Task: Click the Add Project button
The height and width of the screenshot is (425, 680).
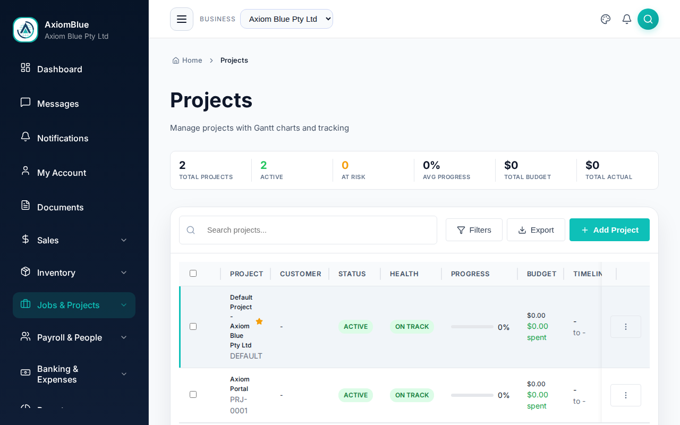Action: click(609, 230)
